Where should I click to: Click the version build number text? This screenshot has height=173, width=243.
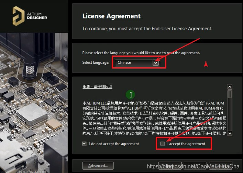point(32,172)
